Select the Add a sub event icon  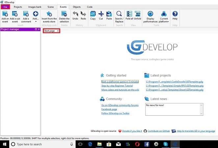15,14
